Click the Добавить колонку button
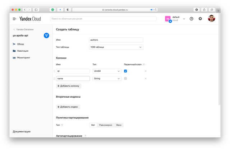Screen dimensions: 230x150 pos(69,86)
